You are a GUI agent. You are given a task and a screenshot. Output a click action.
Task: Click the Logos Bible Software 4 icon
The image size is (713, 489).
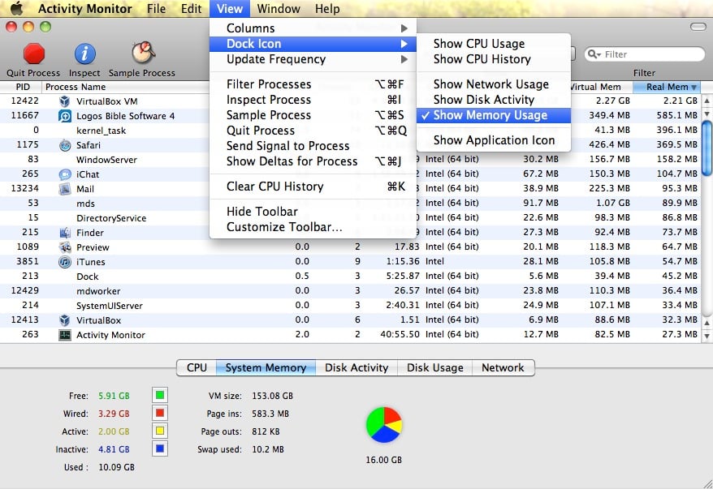point(65,116)
